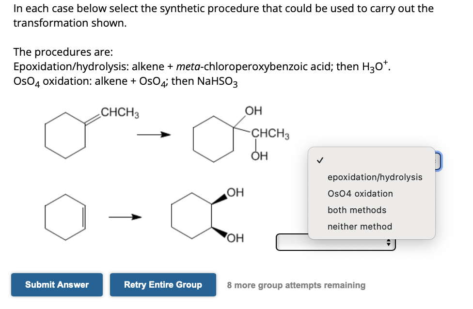The width and height of the screenshot is (473, 309).
Task: Click the reaction arrow in the first transformation
Action: tap(154, 135)
